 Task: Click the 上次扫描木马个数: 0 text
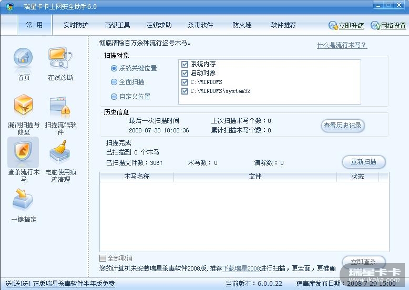point(241,121)
